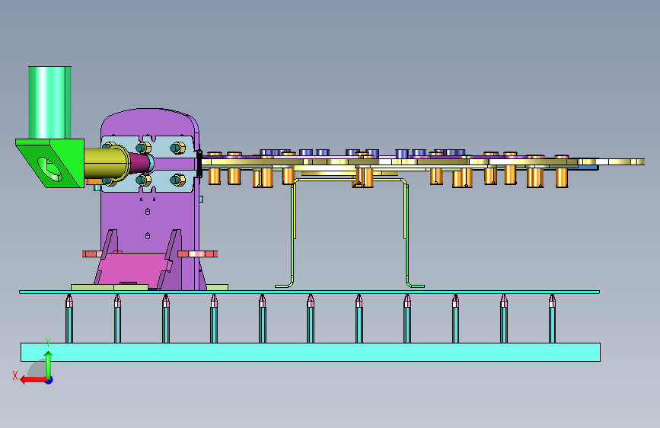Select the blue block under the rail's right end
The height and width of the screenshot is (428, 660).
(x=588, y=168)
